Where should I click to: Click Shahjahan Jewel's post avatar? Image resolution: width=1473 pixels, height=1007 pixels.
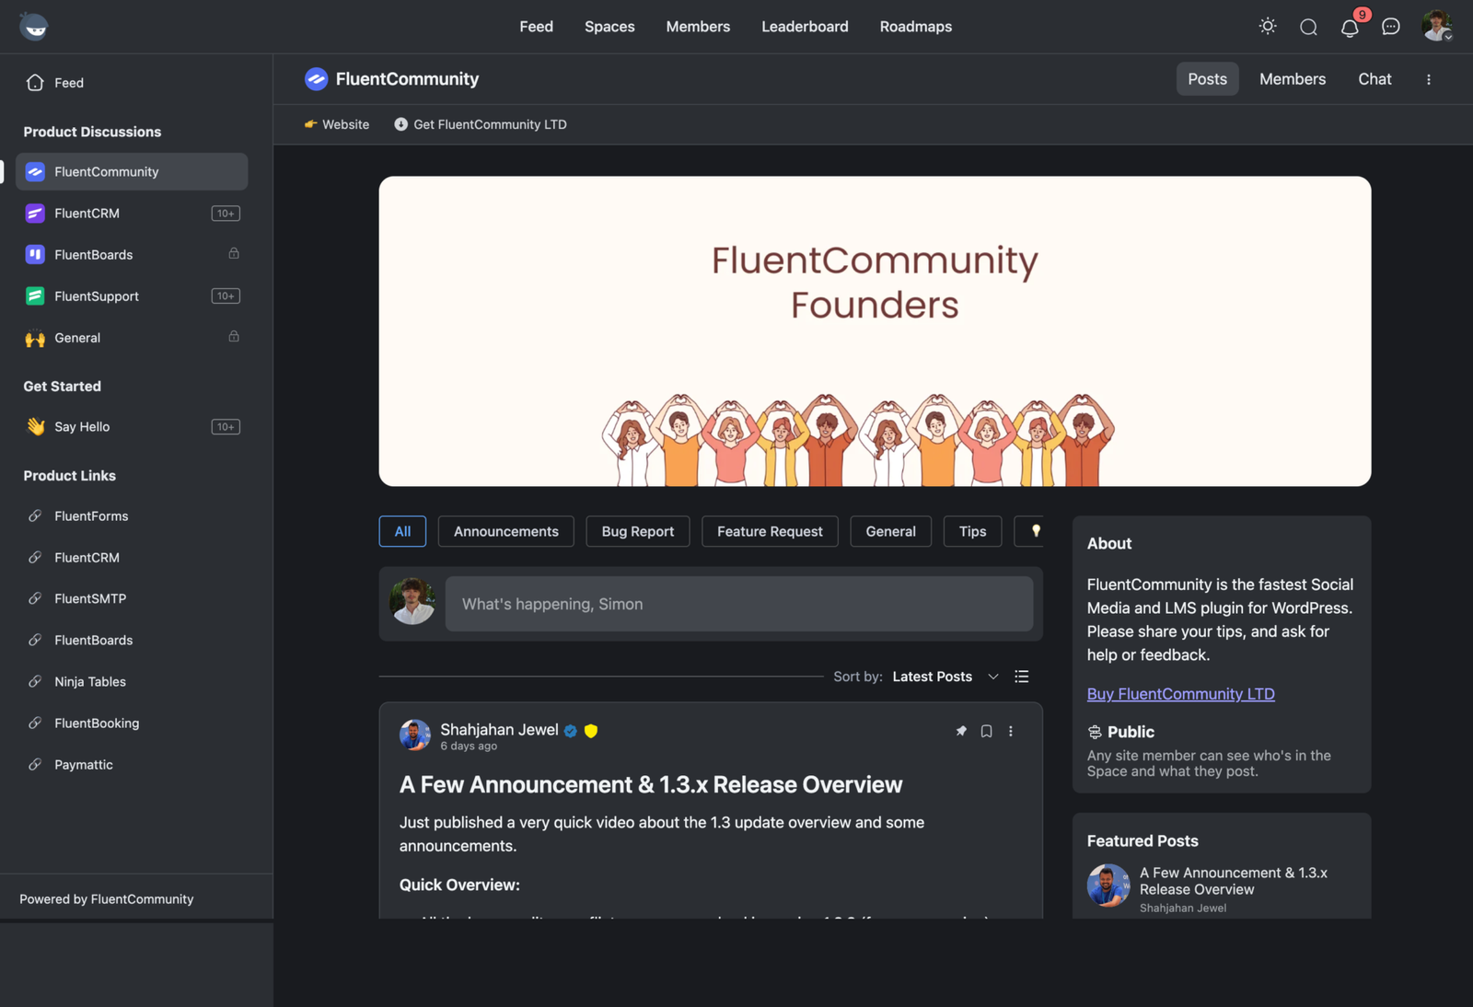click(x=415, y=735)
